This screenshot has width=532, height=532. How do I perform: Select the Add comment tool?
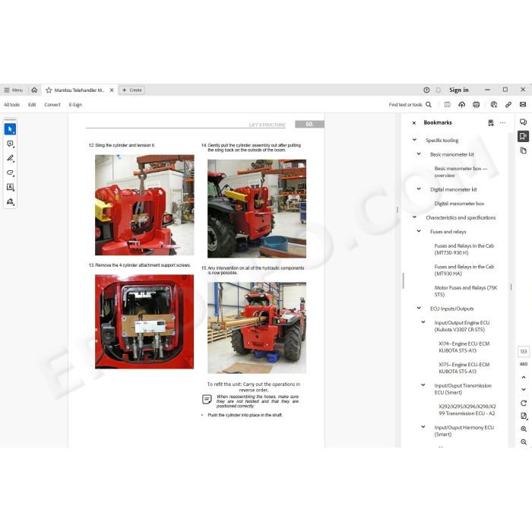click(x=10, y=144)
